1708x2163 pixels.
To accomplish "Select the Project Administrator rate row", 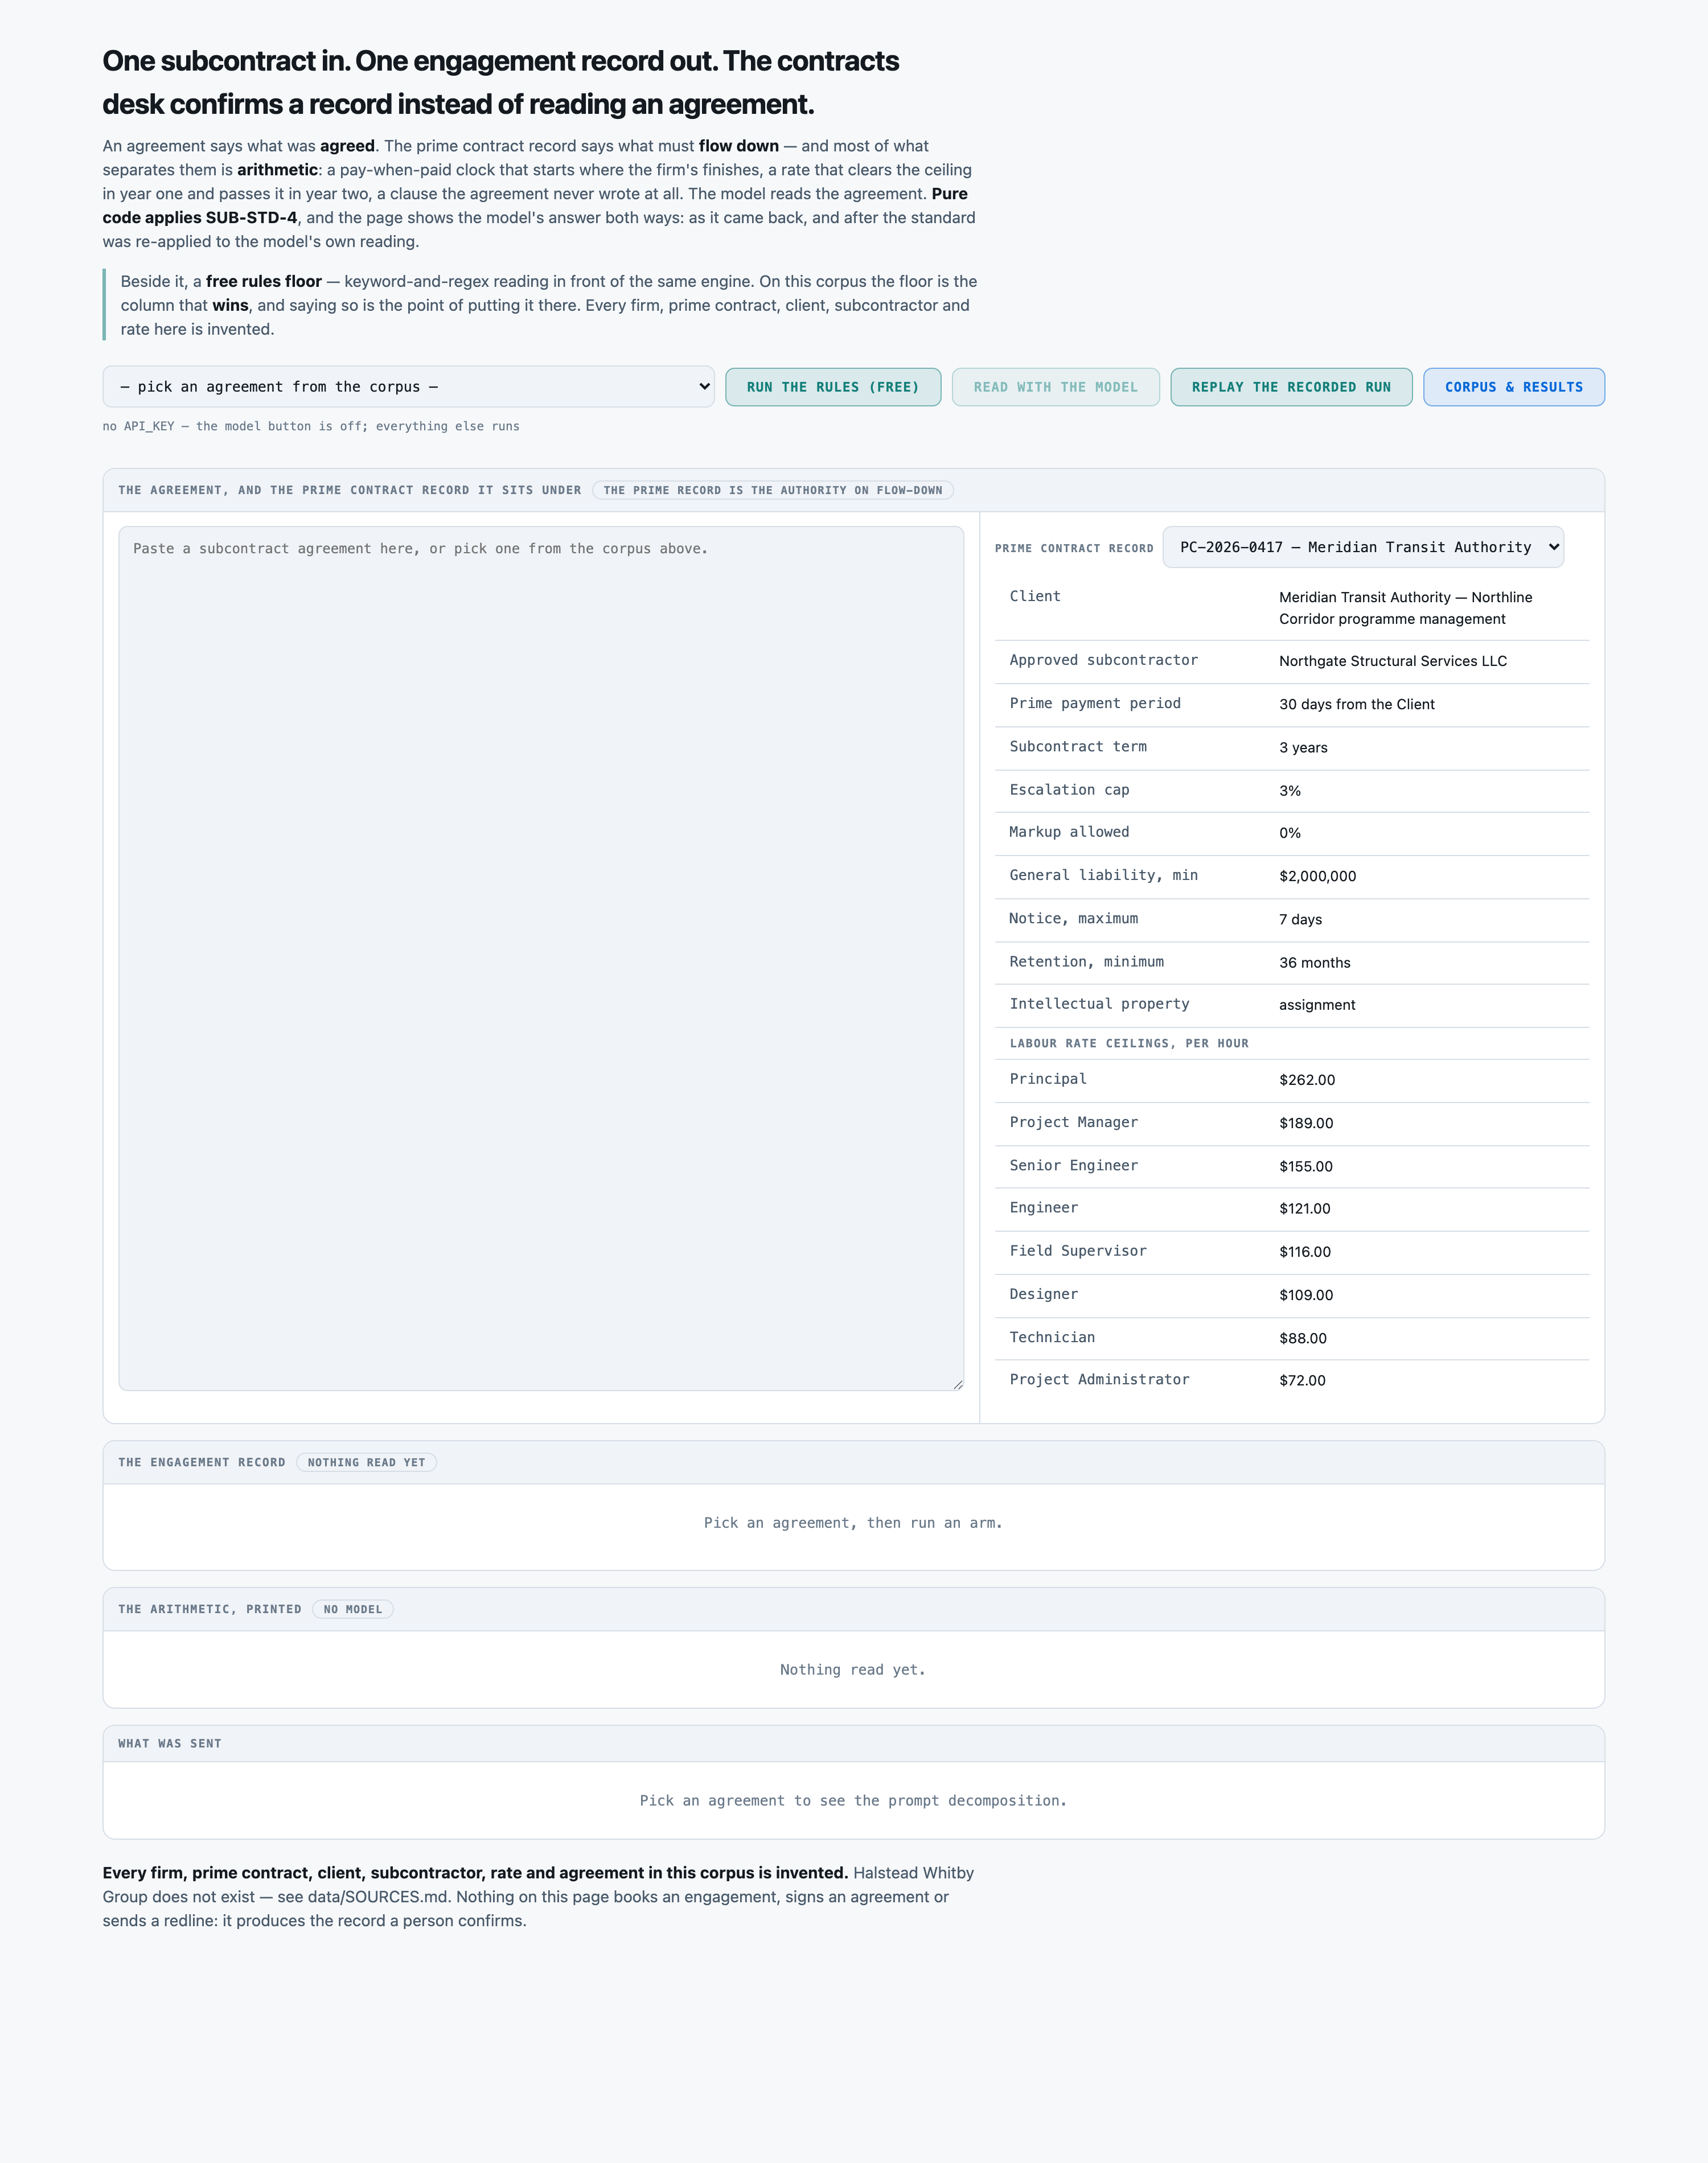I will [x=1292, y=1380].
